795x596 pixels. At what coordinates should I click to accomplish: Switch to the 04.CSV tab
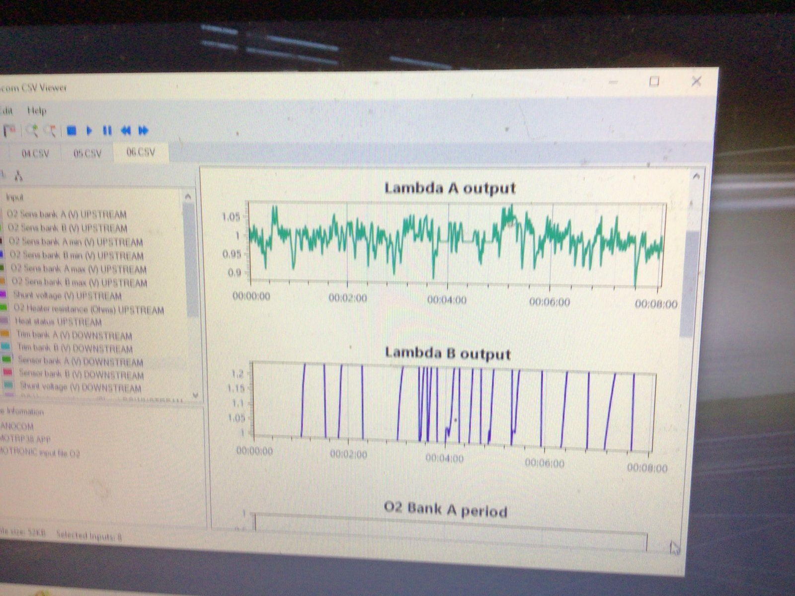(x=35, y=153)
